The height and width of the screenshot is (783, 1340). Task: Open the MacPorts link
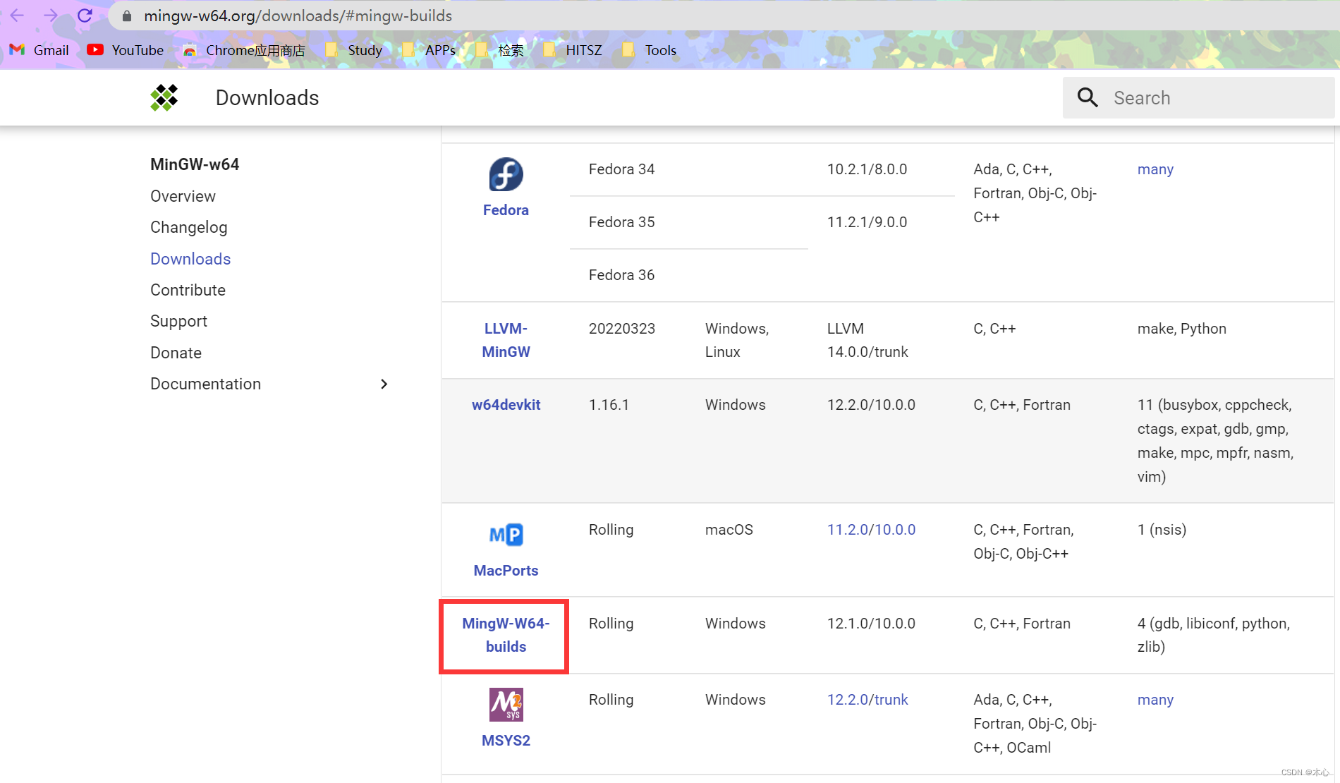pos(506,571)
